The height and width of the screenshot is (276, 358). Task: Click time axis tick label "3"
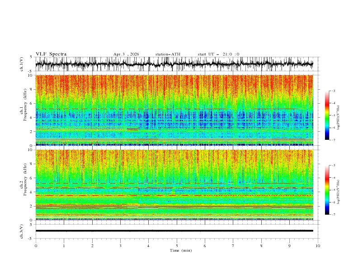click(120, 246)
